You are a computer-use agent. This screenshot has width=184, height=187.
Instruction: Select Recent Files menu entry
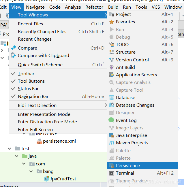(x=58, y=24)
